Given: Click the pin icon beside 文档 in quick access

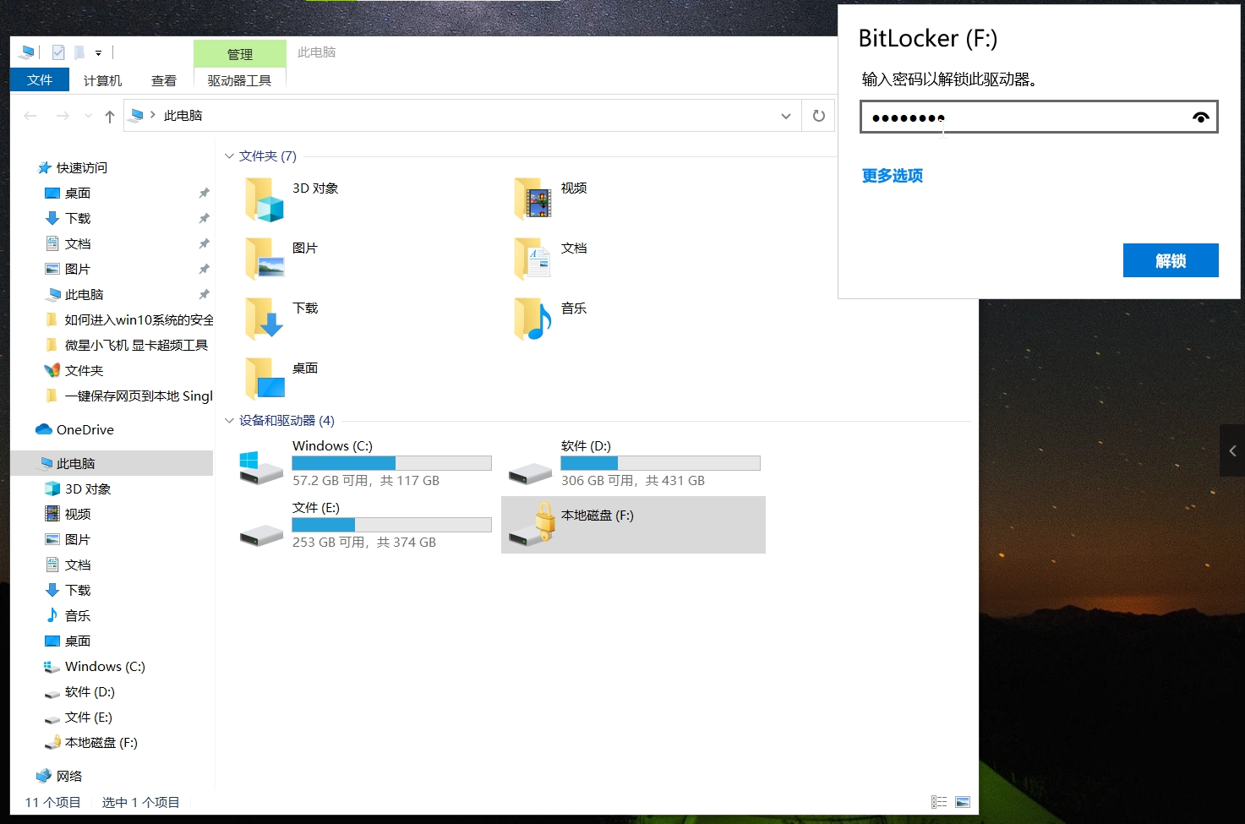Looking at the screenshot, I should click(204, 243).
